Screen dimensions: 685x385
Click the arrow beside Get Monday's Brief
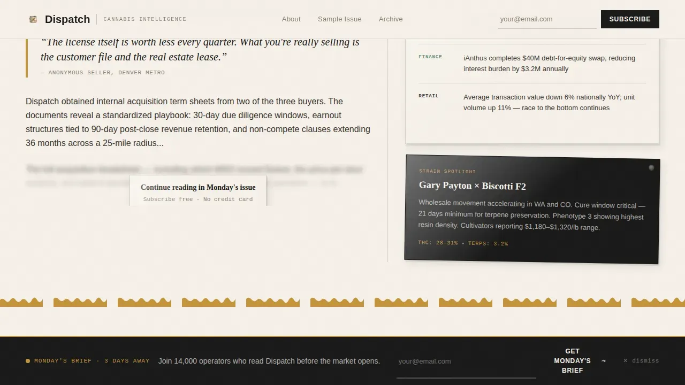coord(604,361)
